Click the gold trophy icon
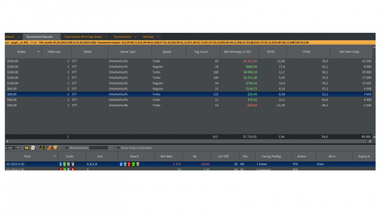384x216 pixels. [55, 148]
